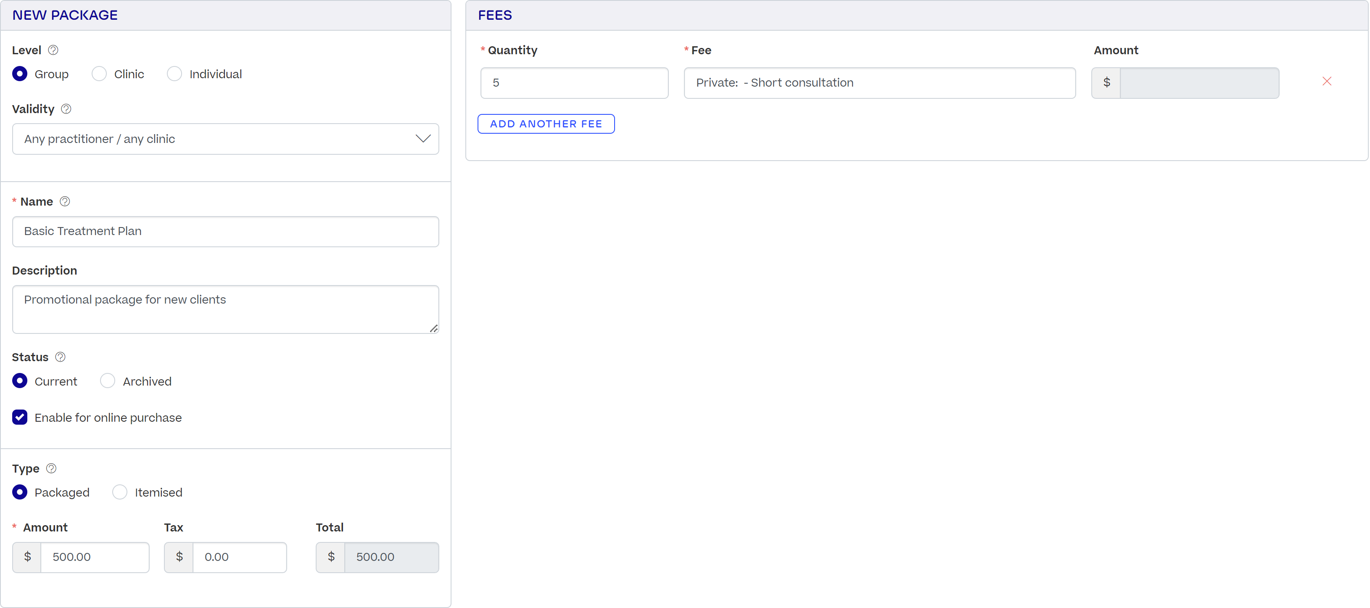Screen dimensions: 1370x608
Task: Remove the Short consultation fee row
Action: pyautogui.click(x=1326, y=82)
